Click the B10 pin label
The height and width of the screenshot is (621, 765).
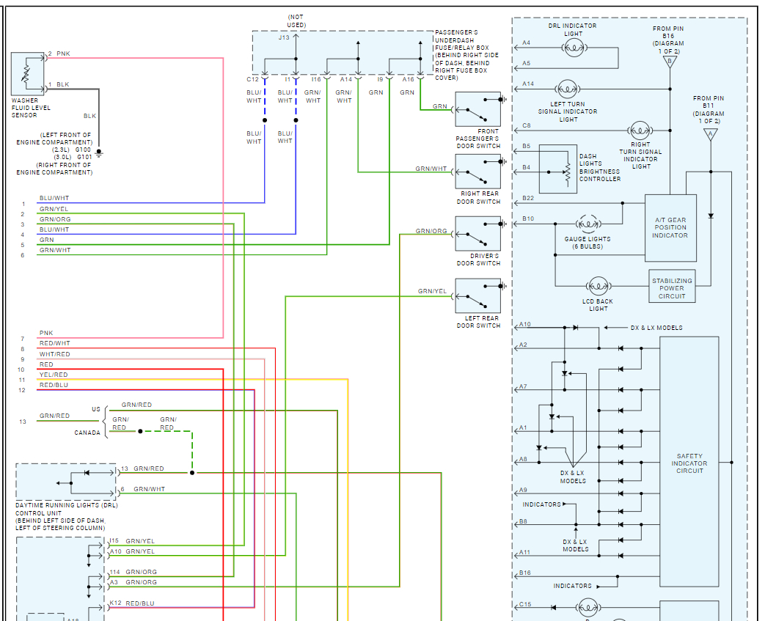(x=528, y=218)
